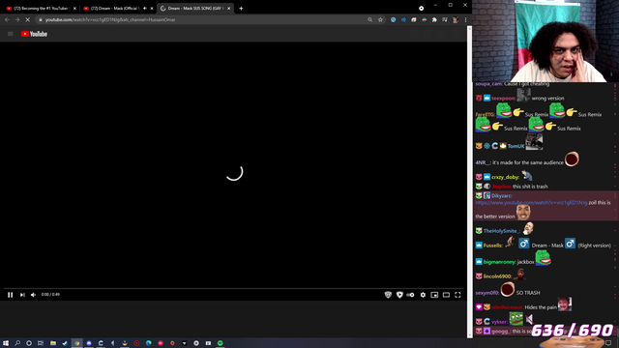619x348 pixels.
Task: Skip to the next video
Action: (x=22, y=295)
